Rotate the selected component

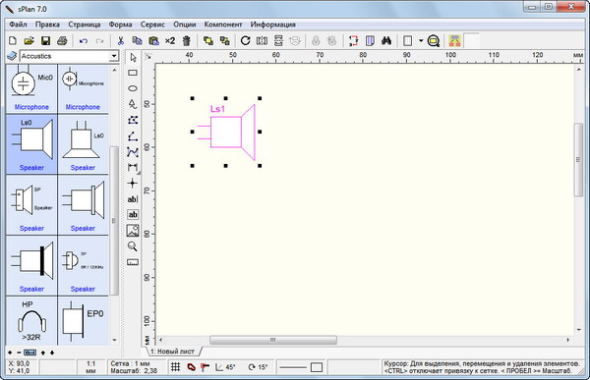245,40
